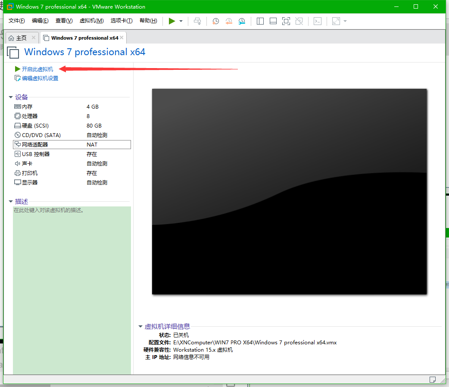This screenshot has height=387, width=449.
Task: Maximize the VMware Workstation window
Action: (416, 6)
